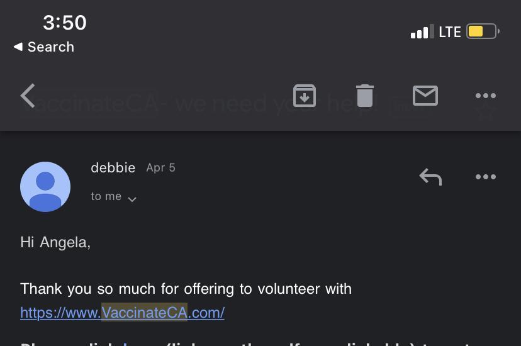Mark the message unread via envelope icon
This screenshot has height=346, width=521.
425,96
